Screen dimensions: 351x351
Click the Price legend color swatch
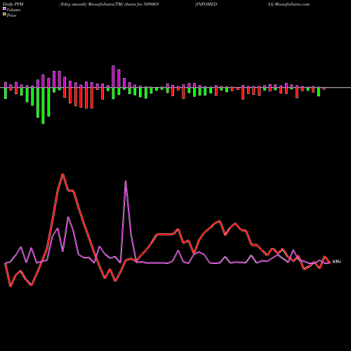(x=4, y=15)
